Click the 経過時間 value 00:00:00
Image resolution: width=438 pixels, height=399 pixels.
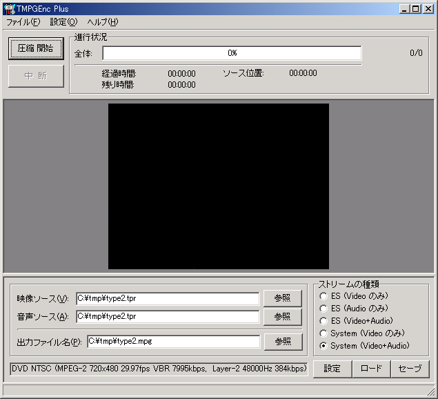[x=181, y=74]
